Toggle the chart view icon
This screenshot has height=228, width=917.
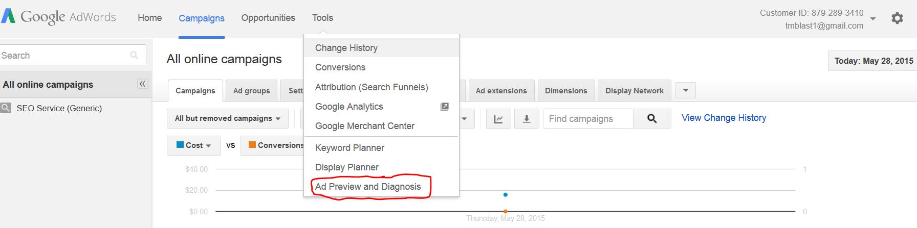tap(498, 119)
